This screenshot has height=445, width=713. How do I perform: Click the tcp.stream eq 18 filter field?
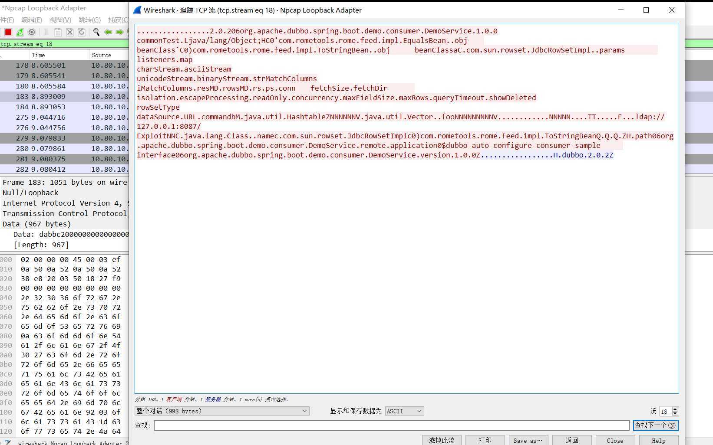point(64,44)
